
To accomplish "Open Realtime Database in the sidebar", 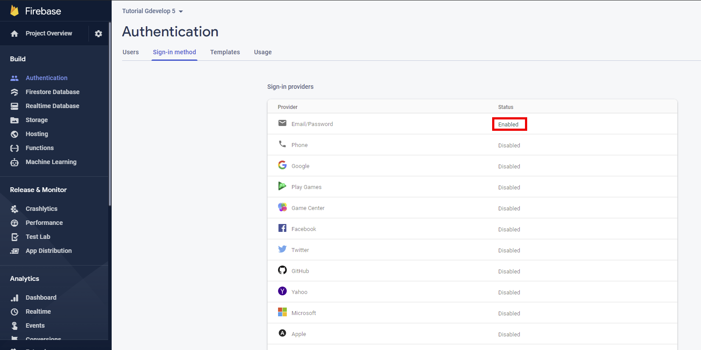I will coord(52,106).
